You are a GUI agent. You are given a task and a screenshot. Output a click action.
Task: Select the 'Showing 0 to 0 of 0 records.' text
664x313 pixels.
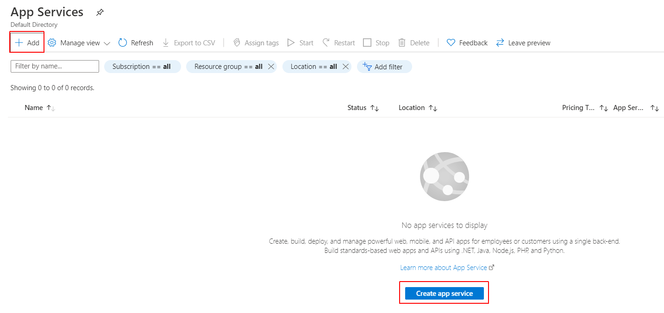pos(52,88)
